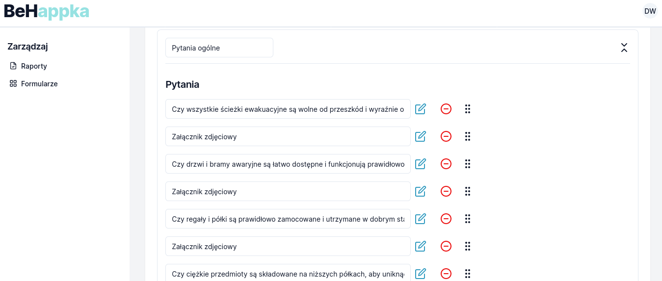Edit the second Załącznik zdjęciowy entry

point(421,191)
